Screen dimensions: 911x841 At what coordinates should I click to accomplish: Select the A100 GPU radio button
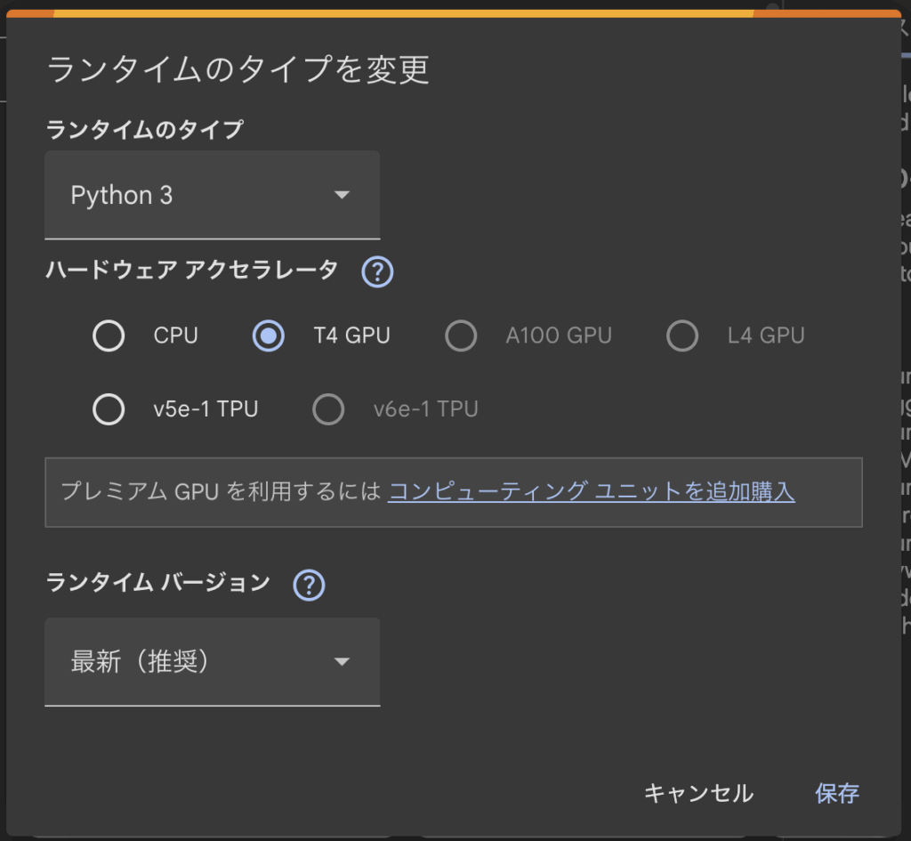click(461, 336)
